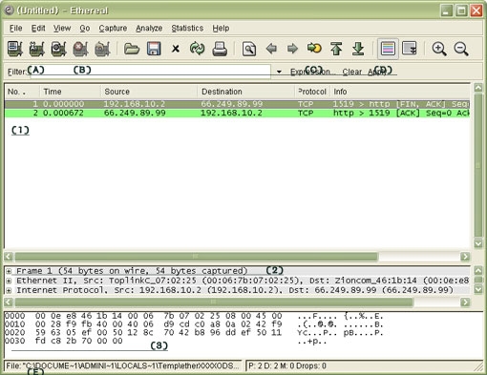The height and width of the screenshot is (375, 487).
Task: Expand the Frame 1 tree node
Action: 9,271
